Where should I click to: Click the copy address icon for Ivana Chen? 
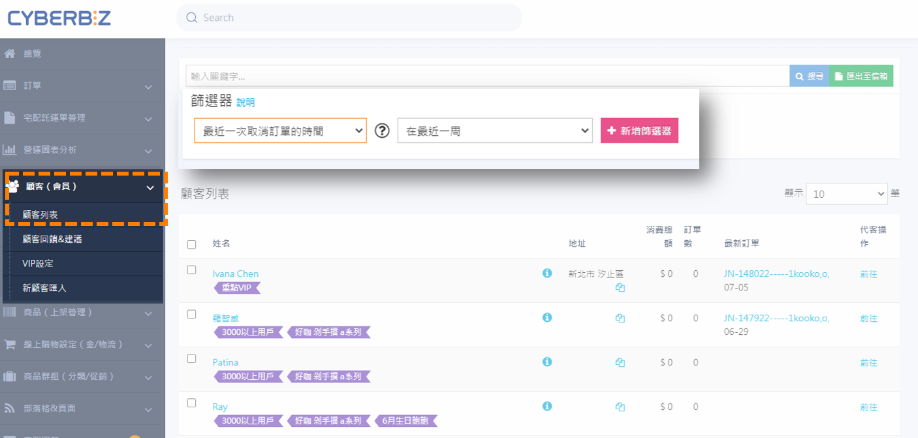(620, 287)
